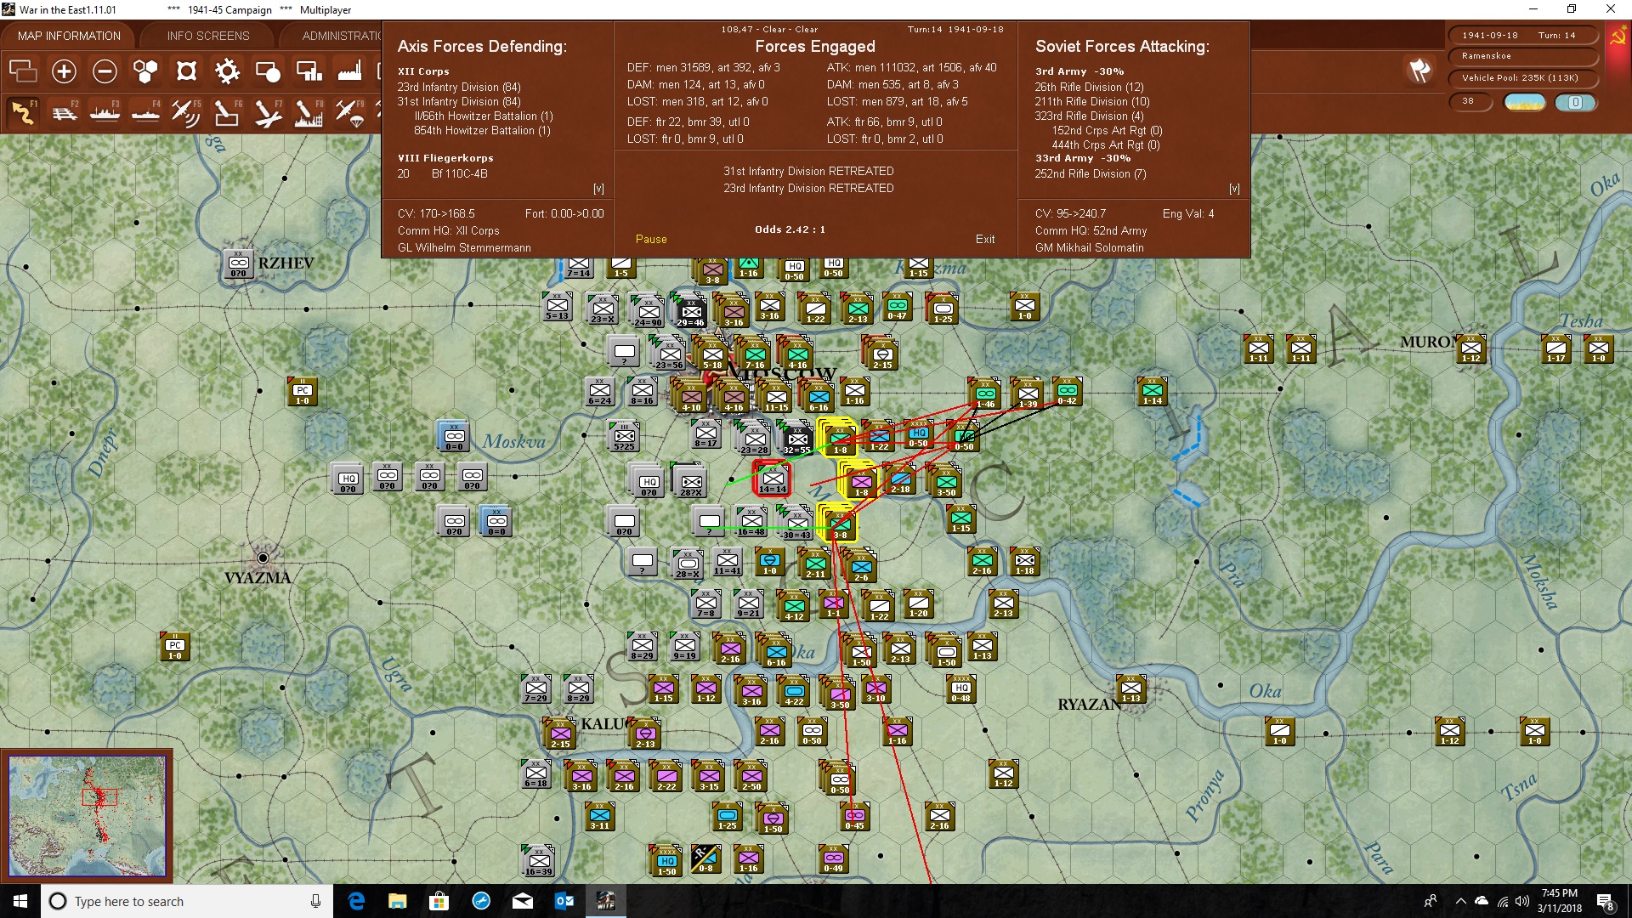Select F9 air transport mode icon
Viewport: 1632px width, 918px height.
point(349,112)
